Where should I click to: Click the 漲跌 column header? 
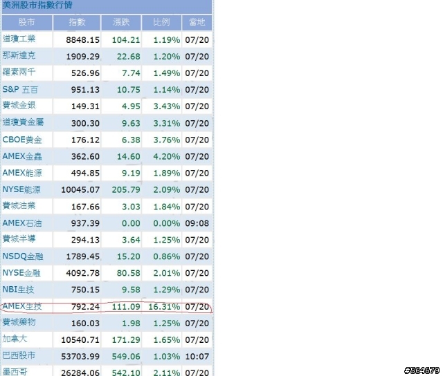[121, 22]
